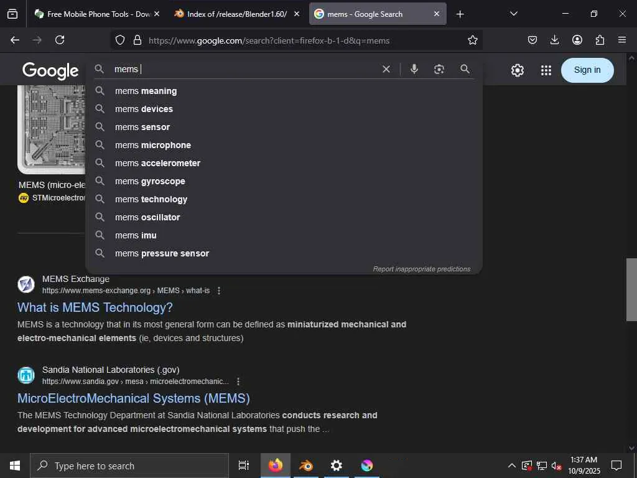637x478 pixels.
Task: Open Firefox application hamburger menu
Action: tap(622, 40)
